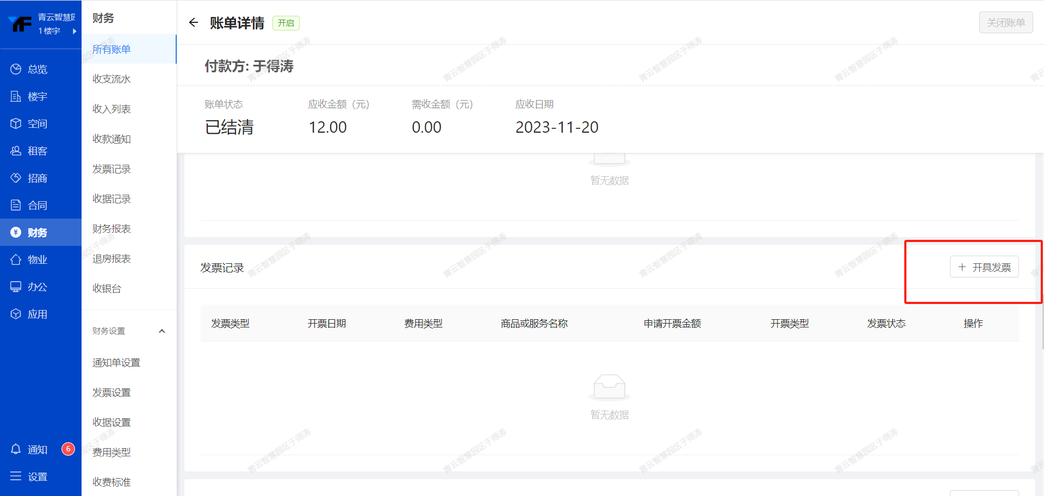The width and height of the screenshot is (1044, 496).
Task: Open the 空间 cube icon
Action: (16, 123)
